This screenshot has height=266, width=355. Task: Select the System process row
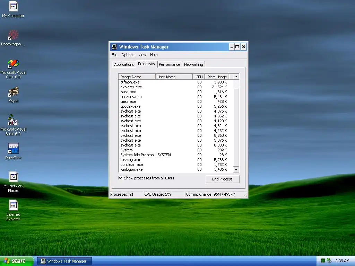point(176,150)
